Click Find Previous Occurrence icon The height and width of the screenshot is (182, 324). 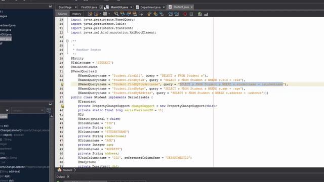[x=123, y=14]
